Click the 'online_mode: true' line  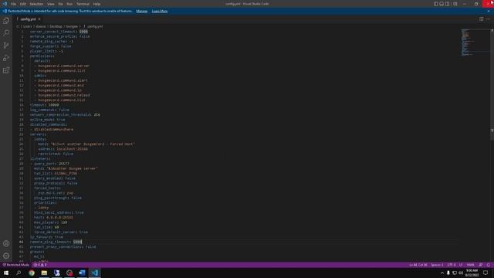(48, 120)
